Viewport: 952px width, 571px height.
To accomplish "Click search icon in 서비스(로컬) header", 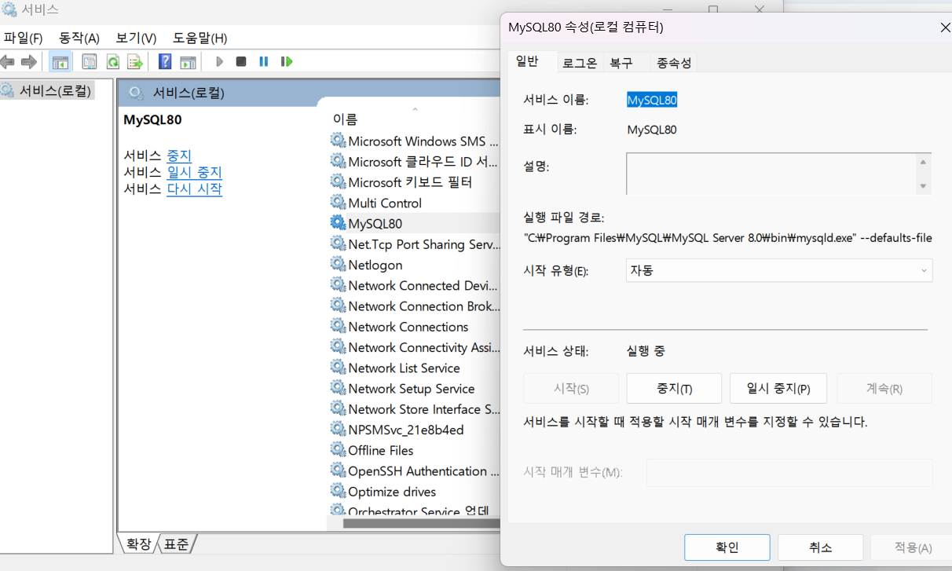I will tap(136, 93).
